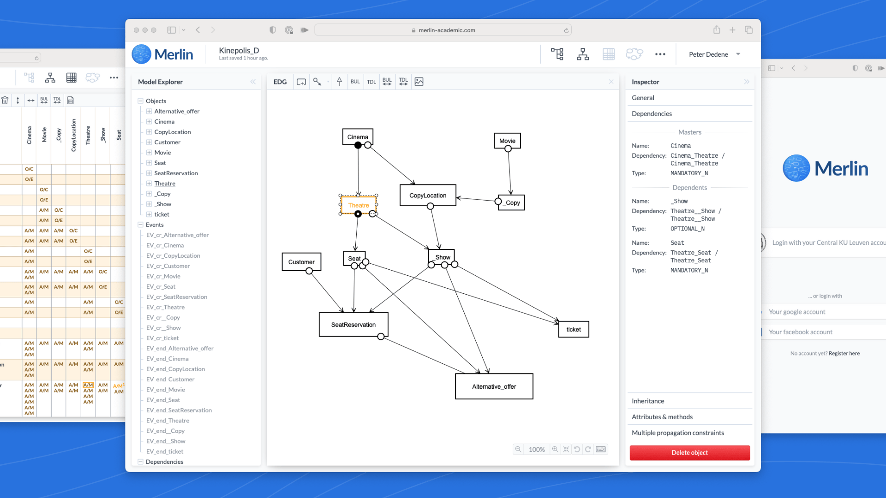886x498 pixels.
Task: Toggle TDL layout in EDG toolbar
Action: click(371, 82)
